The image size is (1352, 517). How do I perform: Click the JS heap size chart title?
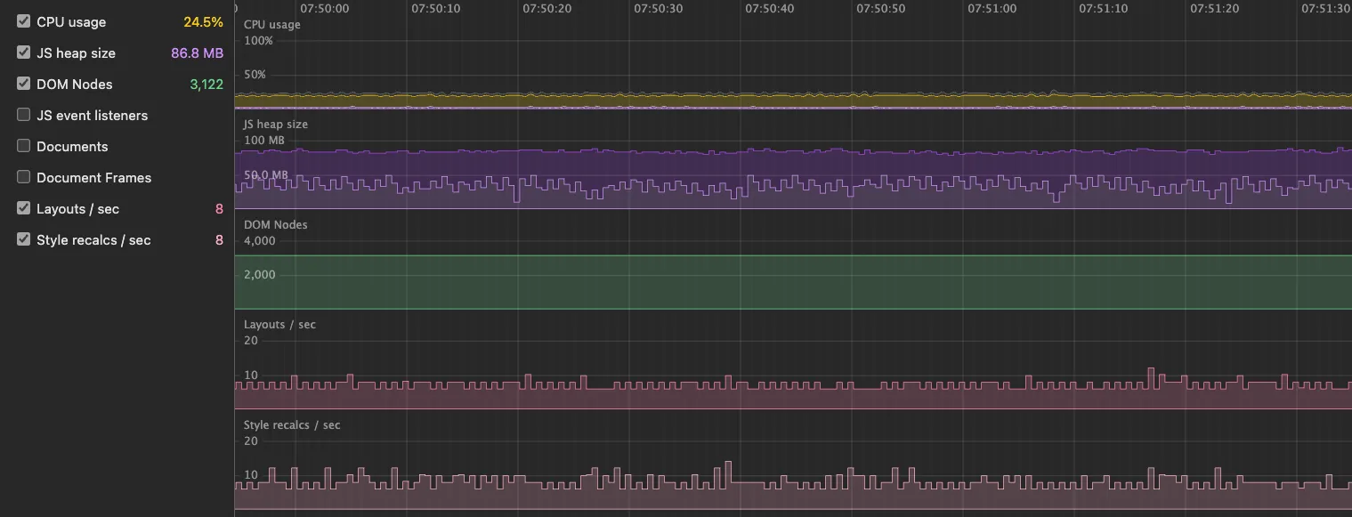276,125
